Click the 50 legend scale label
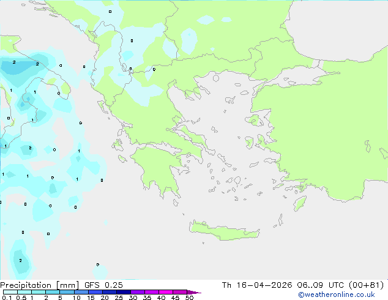Image resolution: width=388 pixels, height=300 pixels. (189, 298)
